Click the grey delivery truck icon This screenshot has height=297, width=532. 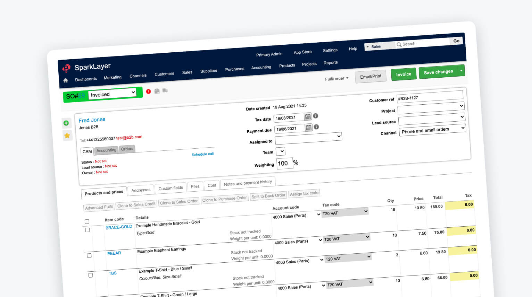pos(165,90)
